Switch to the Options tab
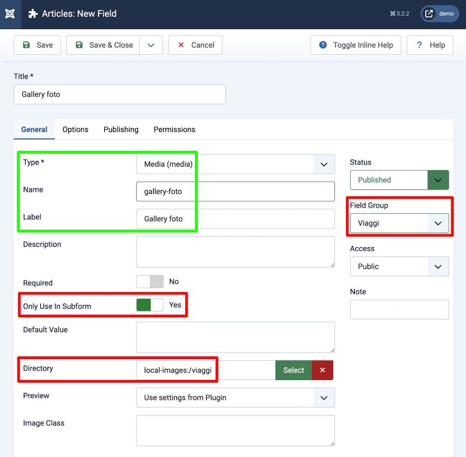The height and width of the screenshot is (457, 466). tap(76, 129)
